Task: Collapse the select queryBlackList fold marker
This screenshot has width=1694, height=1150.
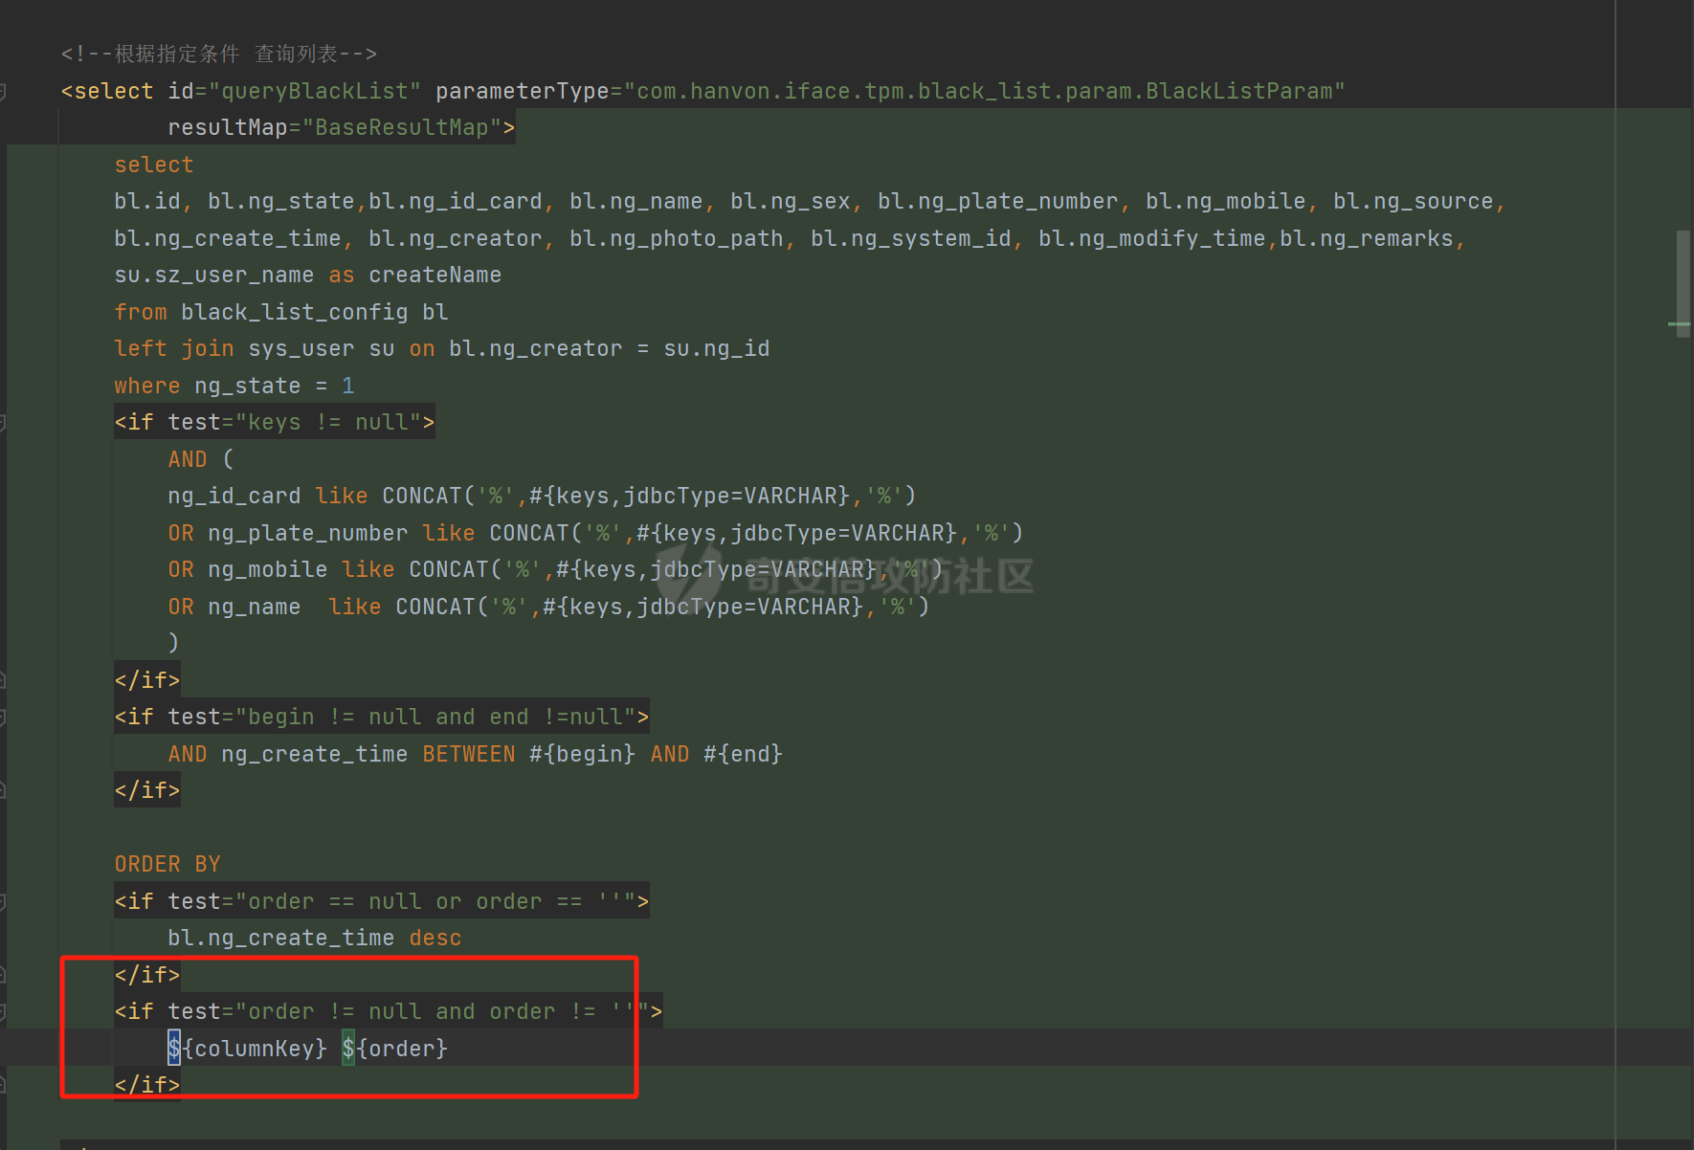Action: [x=3, y=92]
